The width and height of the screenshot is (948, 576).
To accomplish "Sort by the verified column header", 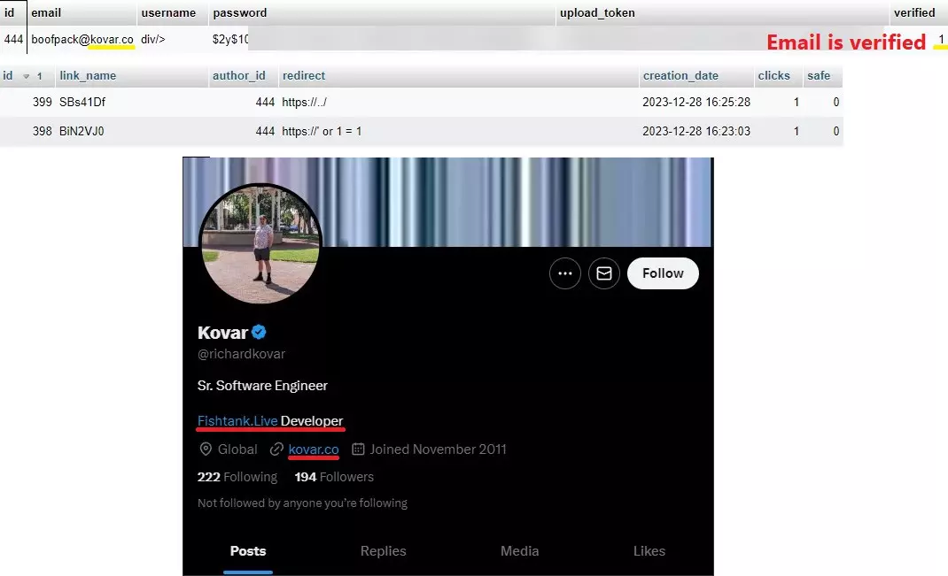I will point(914,12).
